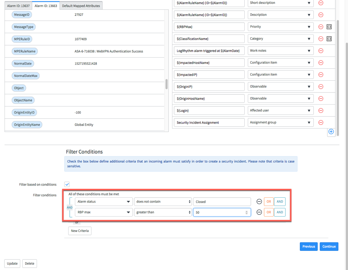The image size is (348, 270).
Task: Switch to Alarm ID: 13663 tab
Action: 46,6
